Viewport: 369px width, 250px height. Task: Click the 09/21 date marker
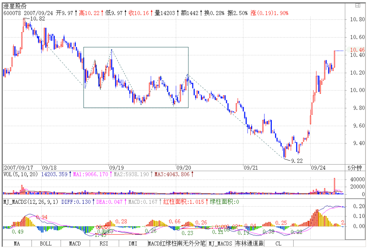coord(251,168)
